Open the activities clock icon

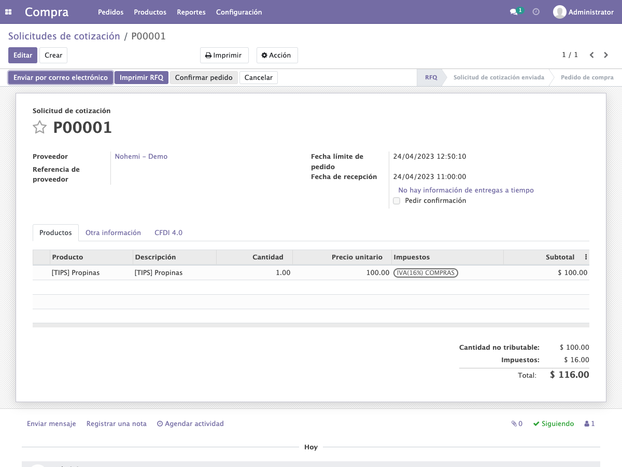536,12
